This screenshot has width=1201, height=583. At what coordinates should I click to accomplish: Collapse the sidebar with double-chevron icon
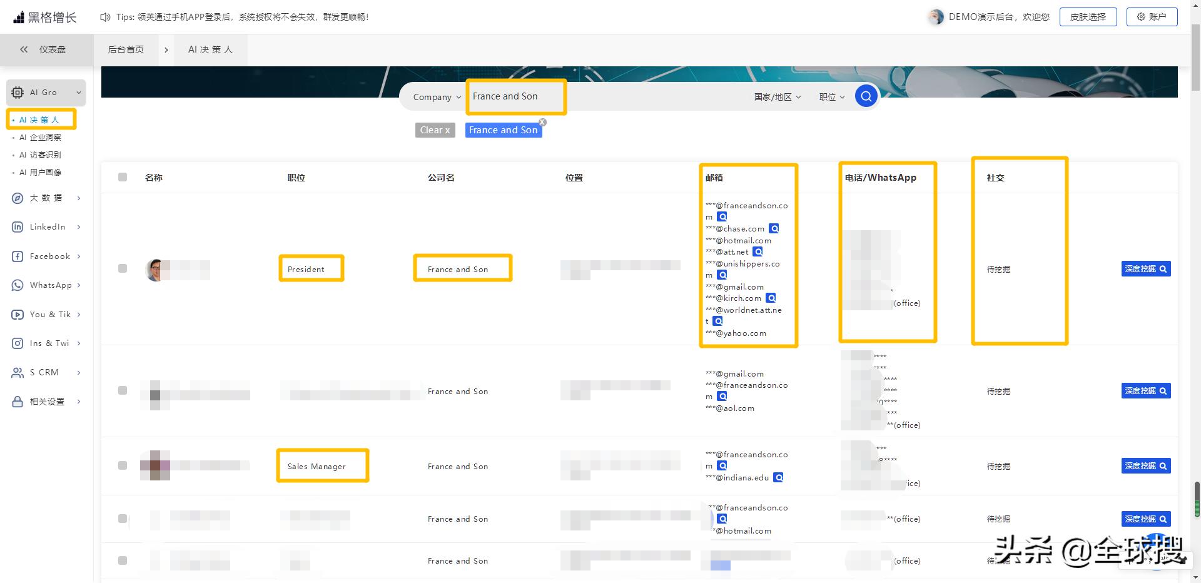click(24, 49)
